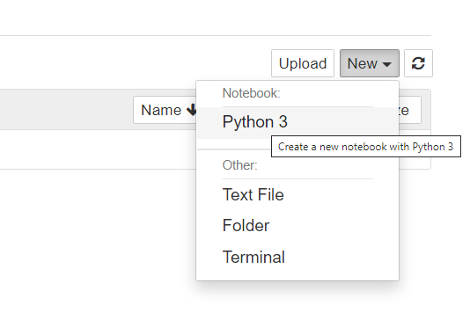Click the refresh file list icon
Viewport: 470px width, 327px height.
pos(418,63)
